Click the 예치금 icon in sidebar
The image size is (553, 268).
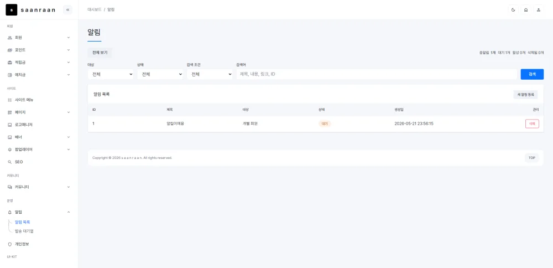(x=10, y=75)
